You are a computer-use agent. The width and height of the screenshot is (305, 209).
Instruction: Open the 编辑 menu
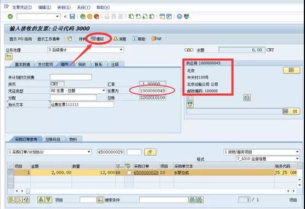[45, 7]
